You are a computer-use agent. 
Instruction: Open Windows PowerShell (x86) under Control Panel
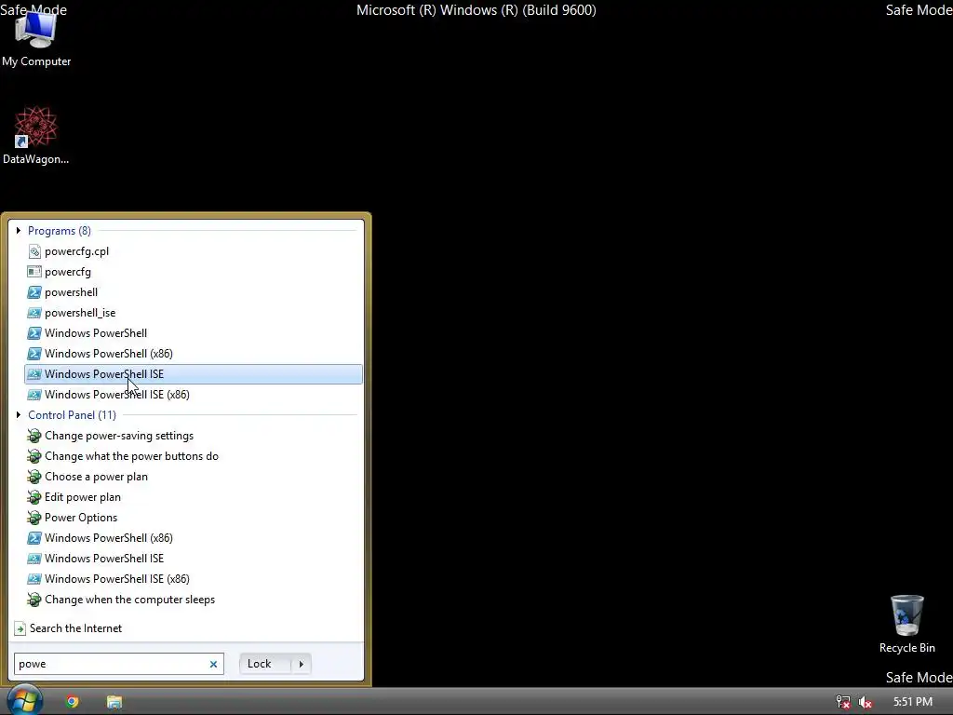coord(194,538)
